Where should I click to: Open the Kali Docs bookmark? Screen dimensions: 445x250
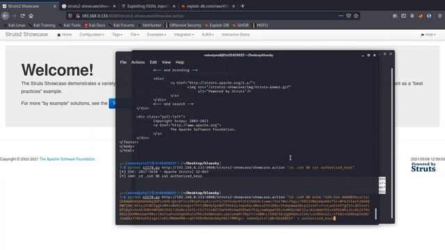(x=95, y=25)
